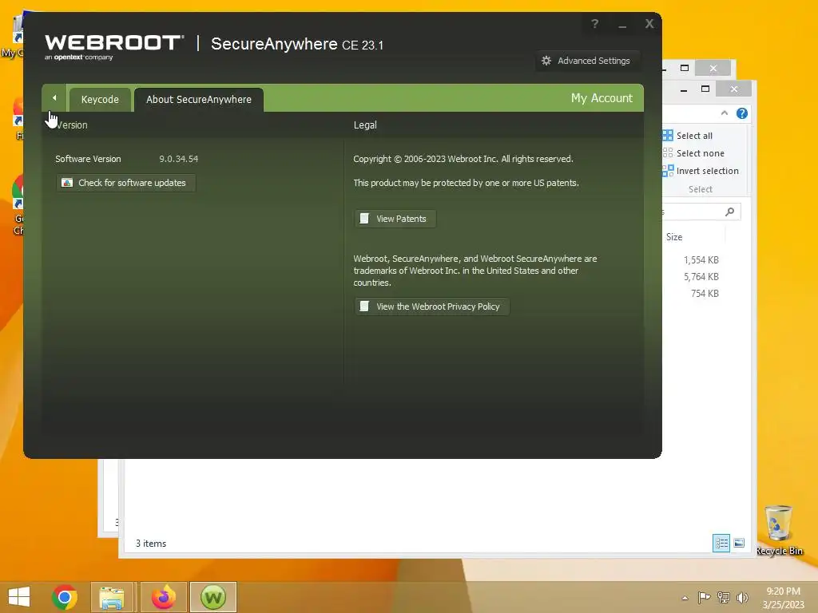Open File Explorer help icon

pyautogui.click(x=742, y=113)
